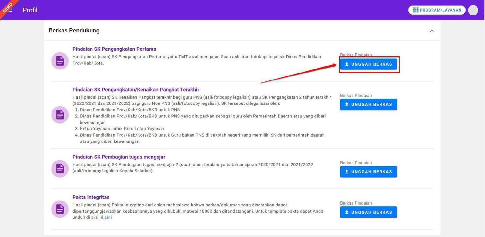Upload file for SK Pengangkatan/Kenaikan Pangkat Terakhir

(369, 104)
